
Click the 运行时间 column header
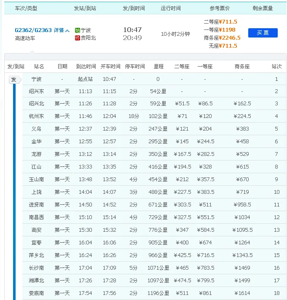point(171,8)
